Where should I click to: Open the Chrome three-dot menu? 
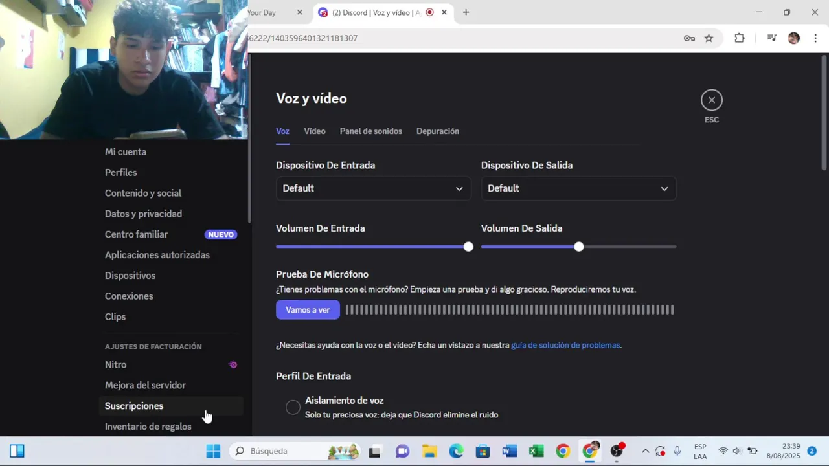(x=815, y=38)
